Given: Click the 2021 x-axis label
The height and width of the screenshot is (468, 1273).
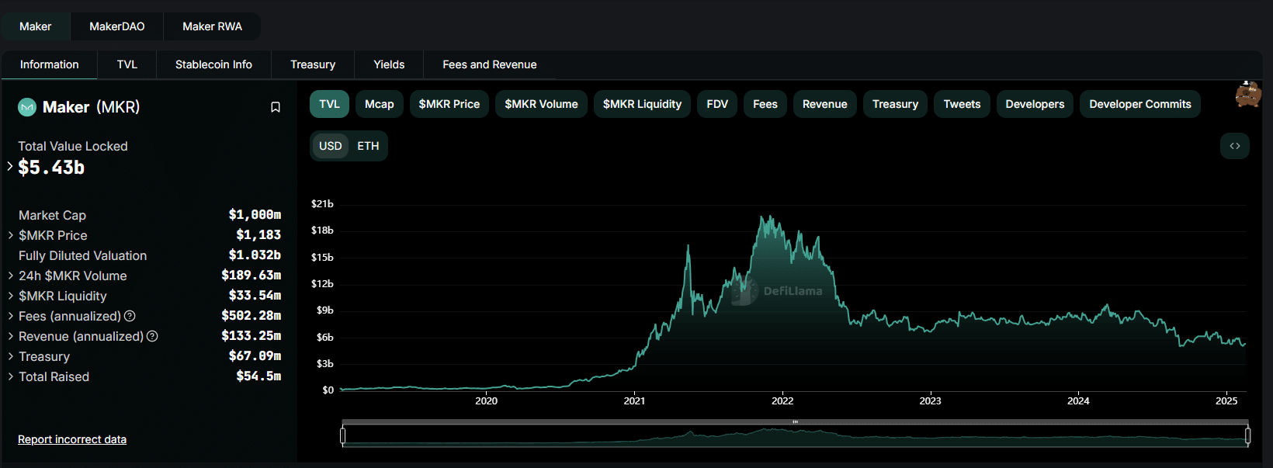Looking at the screenshot, I should pos(634,400).
